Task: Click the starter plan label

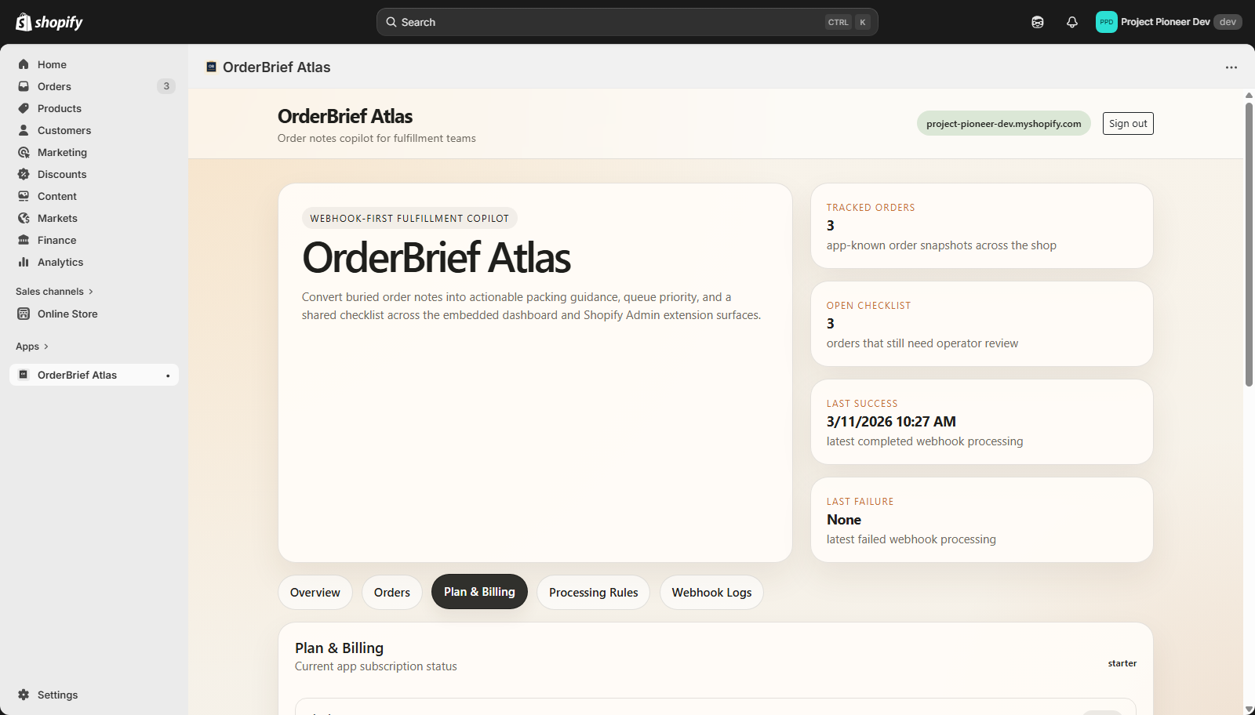Action: pos(1122,663)
